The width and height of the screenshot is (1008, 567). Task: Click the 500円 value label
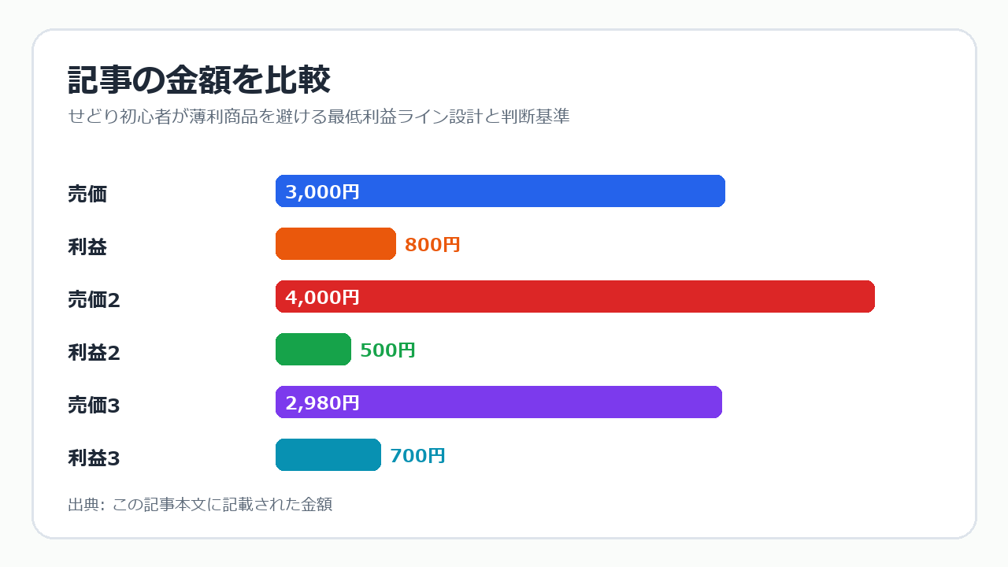pos(387,350)
